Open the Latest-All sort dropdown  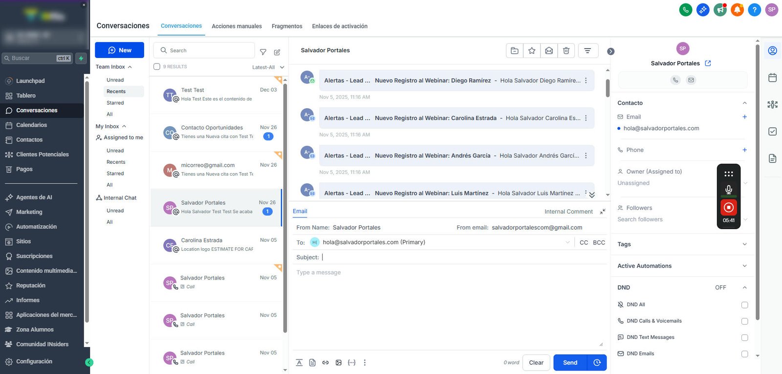coord(268,67)
